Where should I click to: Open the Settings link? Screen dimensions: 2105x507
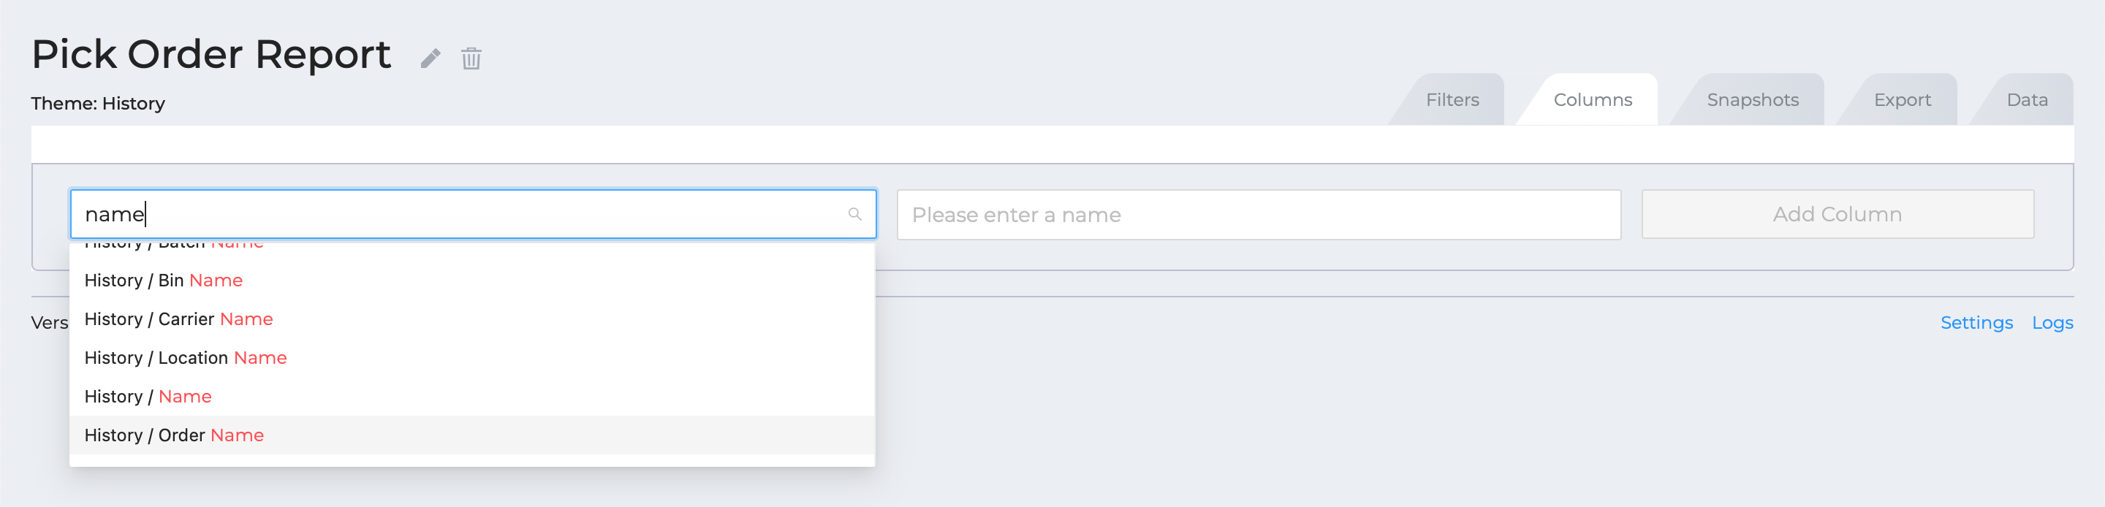[x=1976, y=322]
